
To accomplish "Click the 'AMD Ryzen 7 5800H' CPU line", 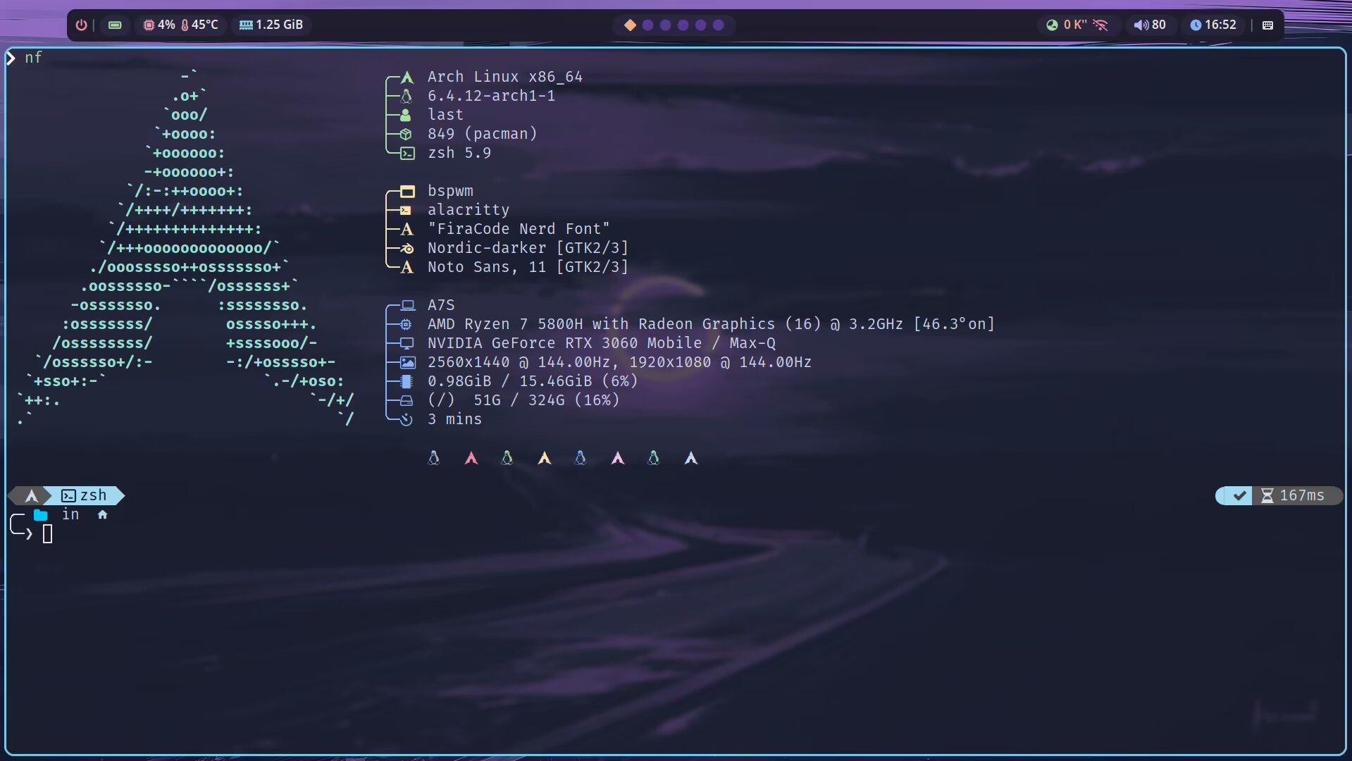I will point(711,324).
